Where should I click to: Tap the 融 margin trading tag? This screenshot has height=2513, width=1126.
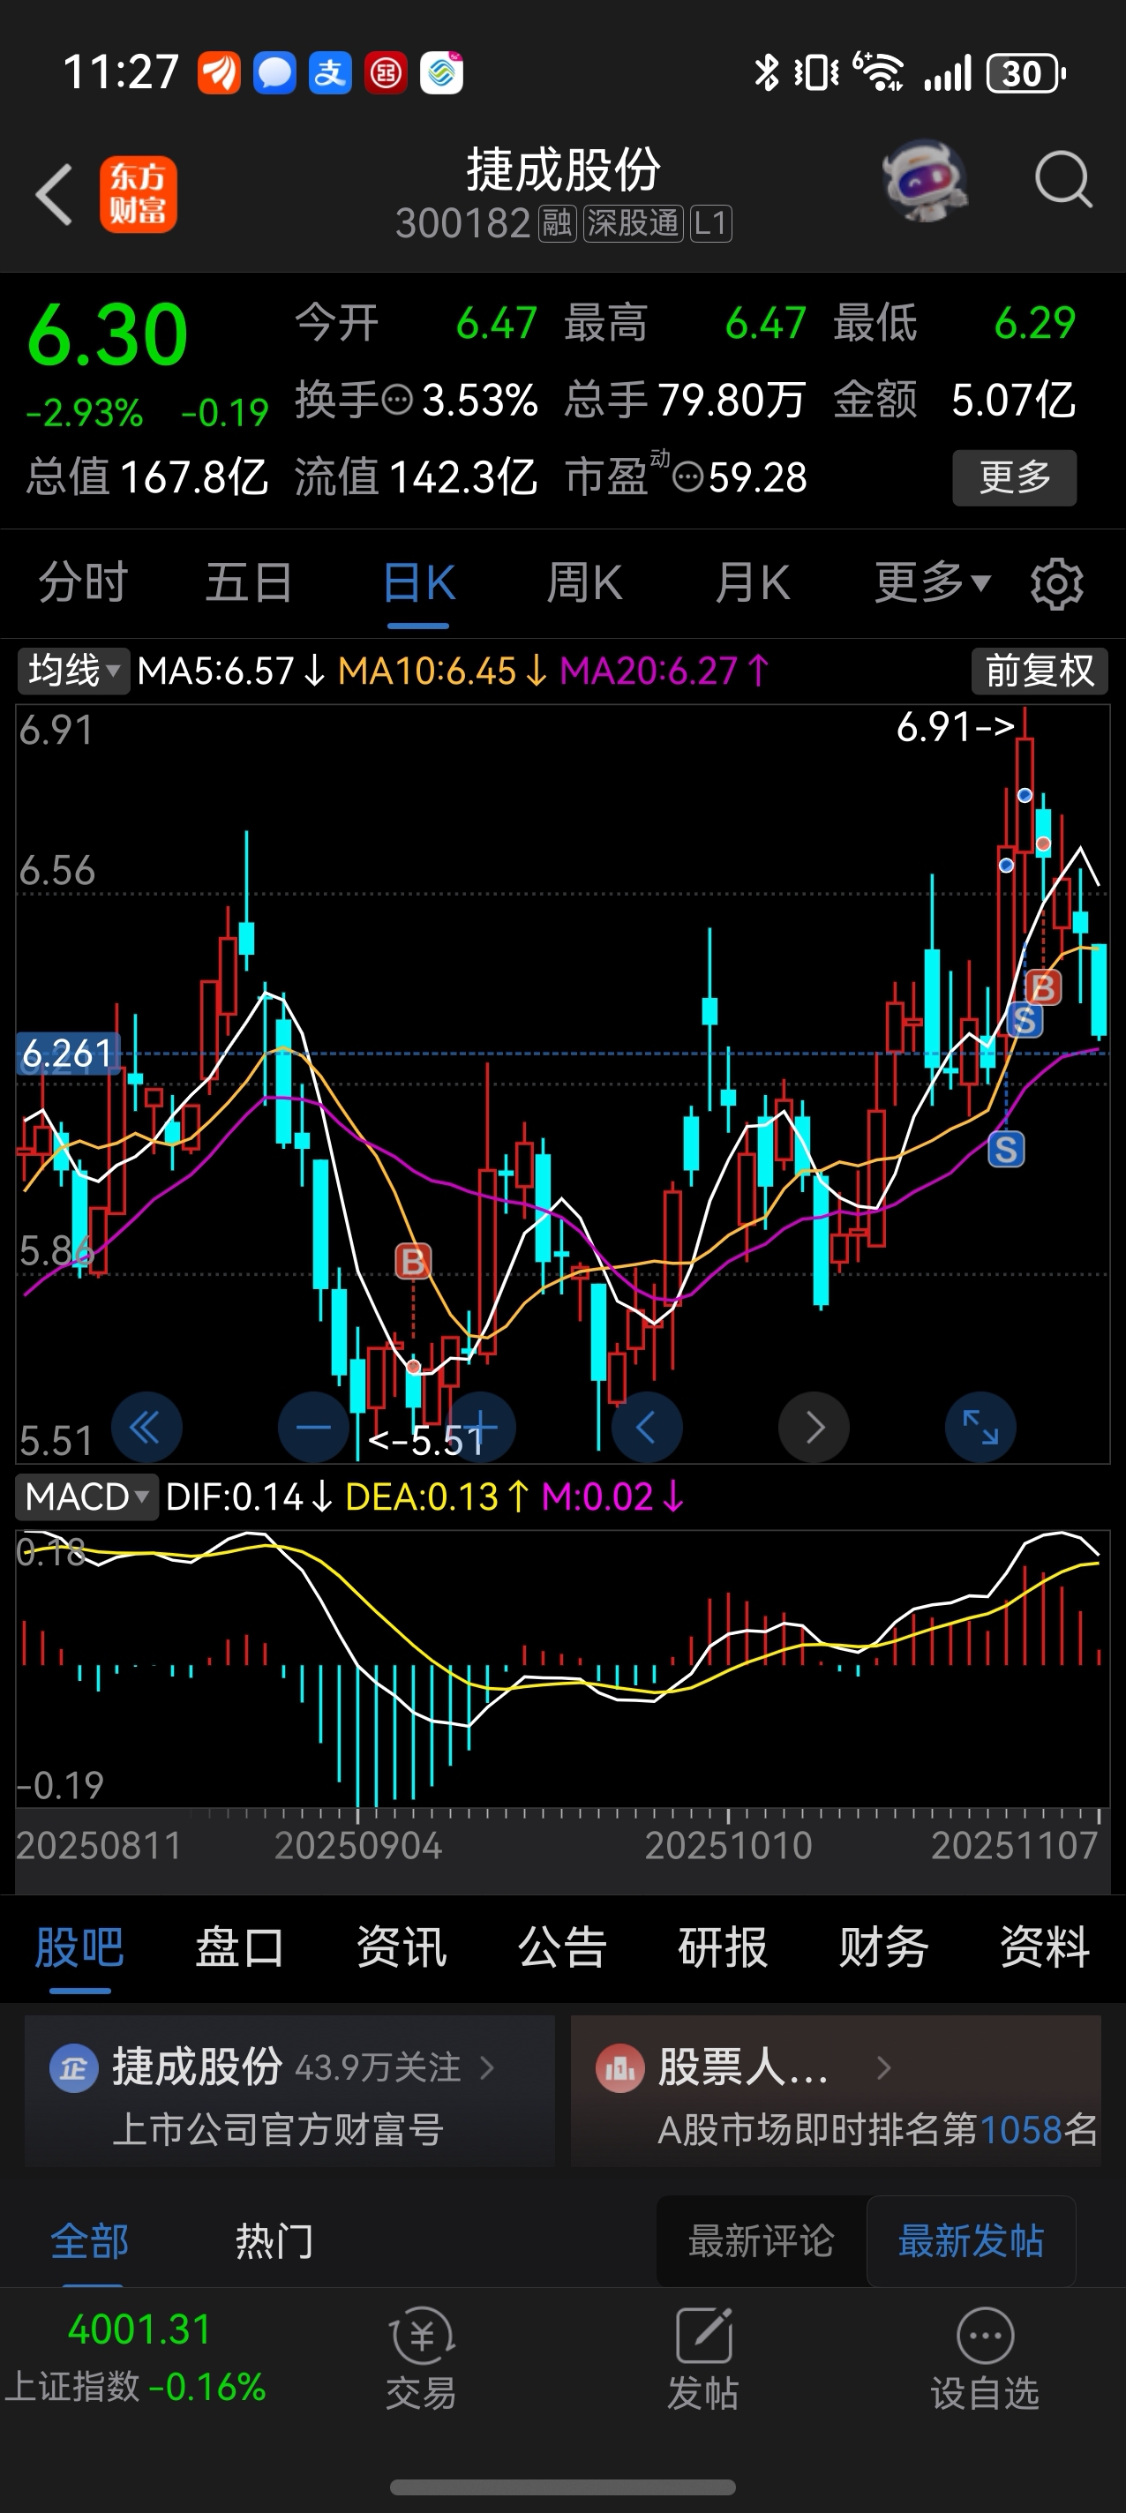[x=557, y=223]
